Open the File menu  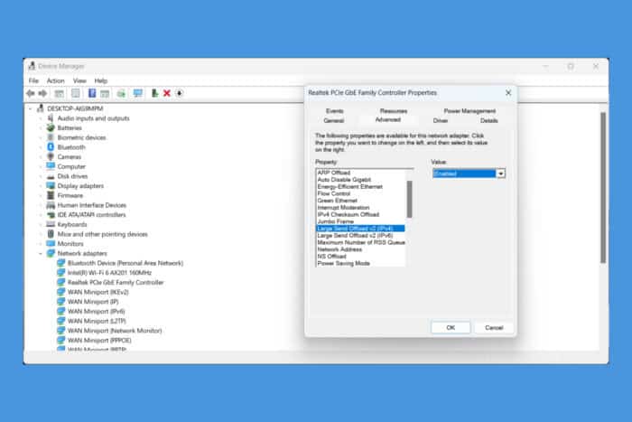coord(33,80)
